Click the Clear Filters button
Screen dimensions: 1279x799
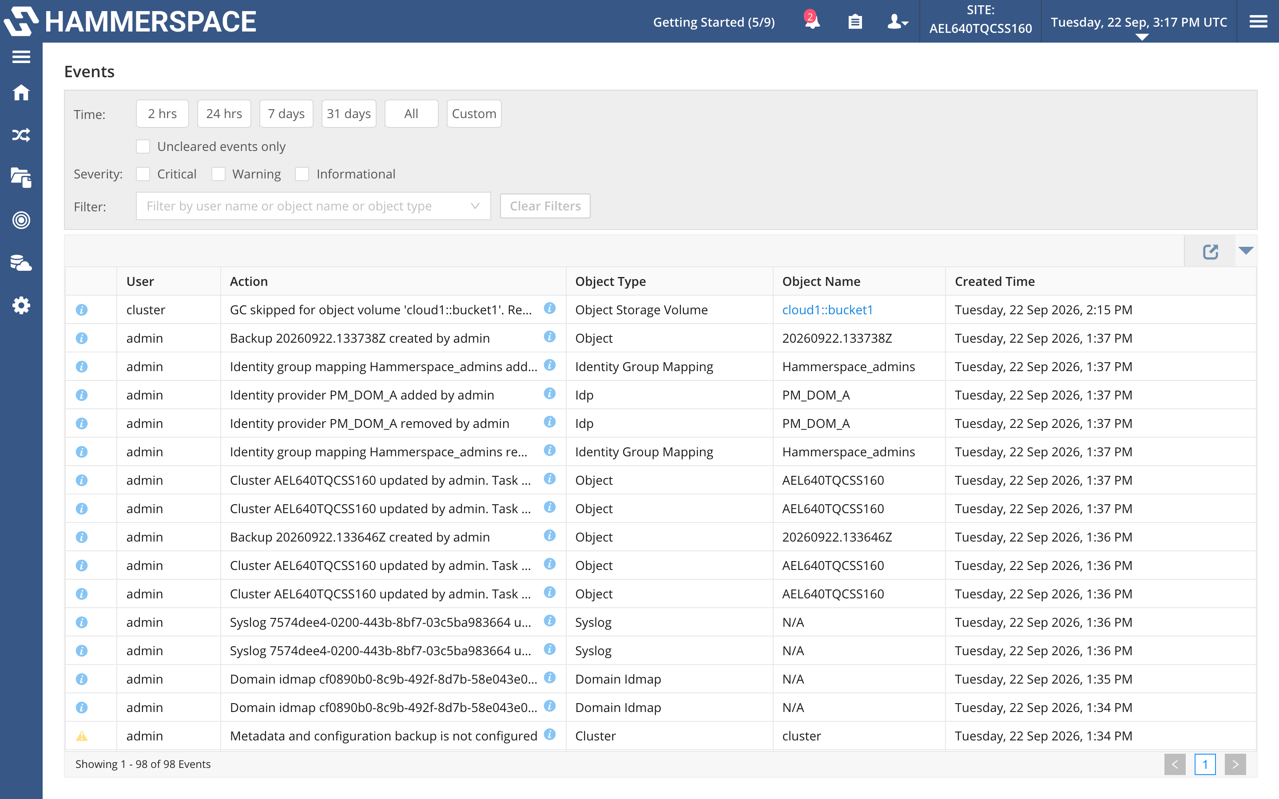(545, 206)
